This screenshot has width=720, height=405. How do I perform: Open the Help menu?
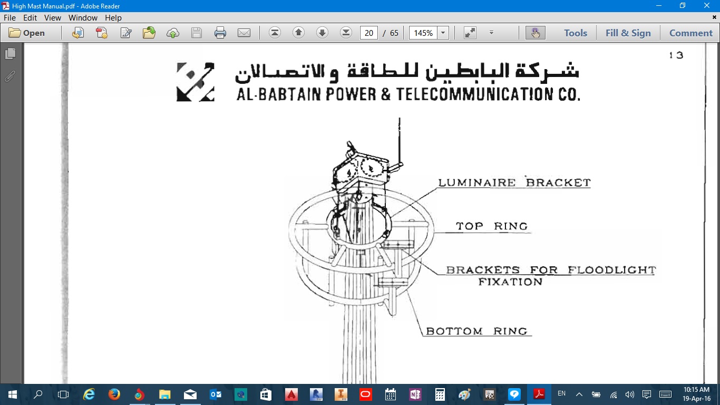(113, 17)
